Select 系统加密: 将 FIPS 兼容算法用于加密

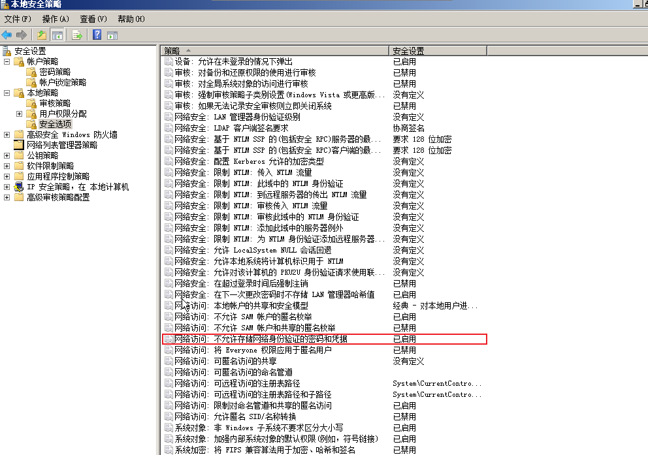(265, 450)
